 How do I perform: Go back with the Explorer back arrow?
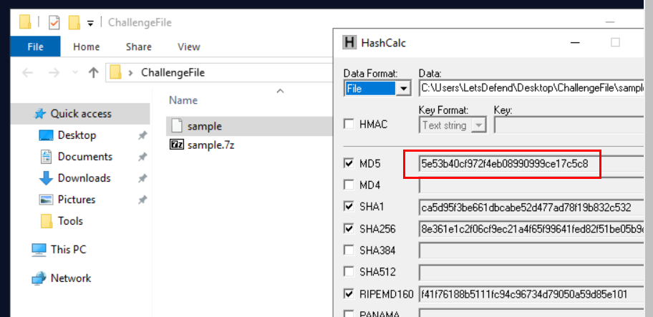click(27, 73)
